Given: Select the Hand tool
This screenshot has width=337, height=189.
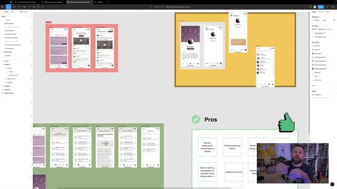Looking at the screenshot, I should [x=38, y=7].
